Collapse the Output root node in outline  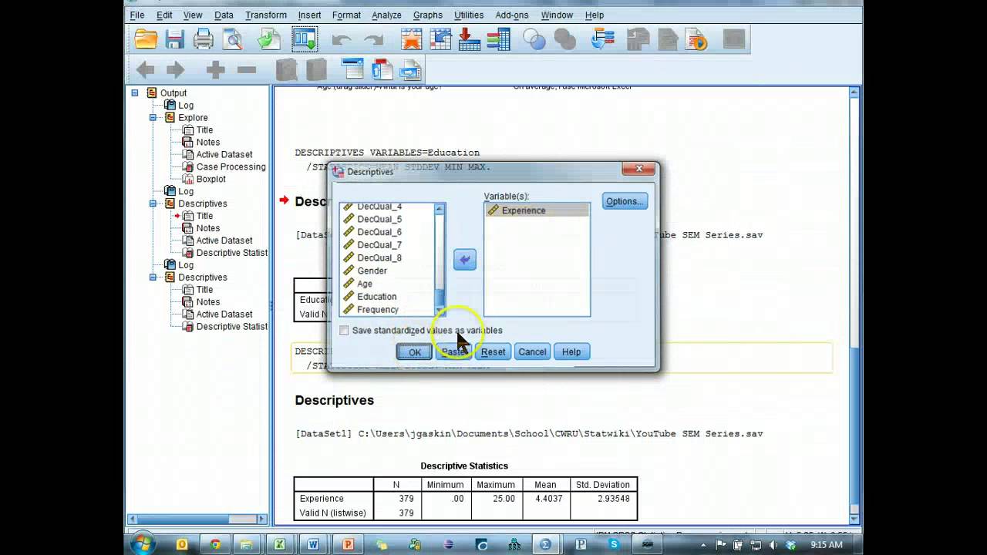(x=134, y=92)
